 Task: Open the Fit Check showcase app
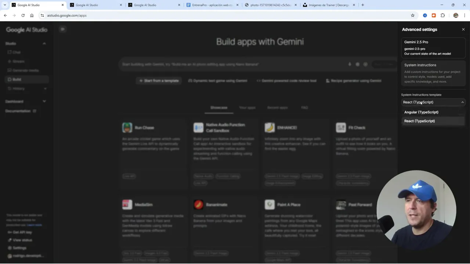tap(357, 127)
